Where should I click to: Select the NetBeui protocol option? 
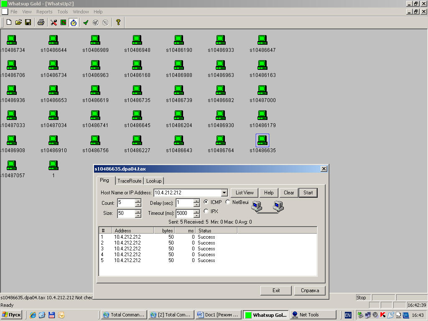pyautogui.click(x=228, y=202)
